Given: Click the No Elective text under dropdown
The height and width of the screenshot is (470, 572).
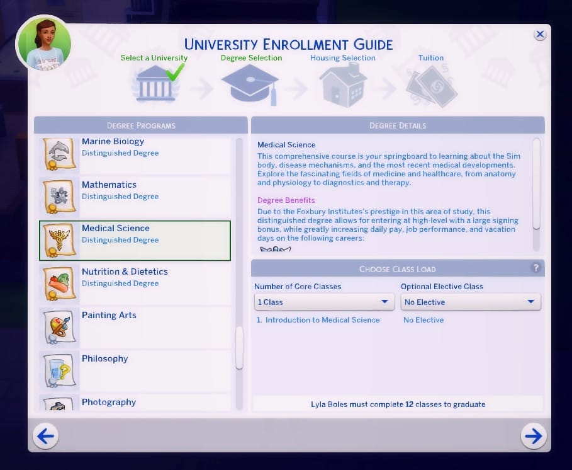Looking at the screenshot, I should coord(423,320).
